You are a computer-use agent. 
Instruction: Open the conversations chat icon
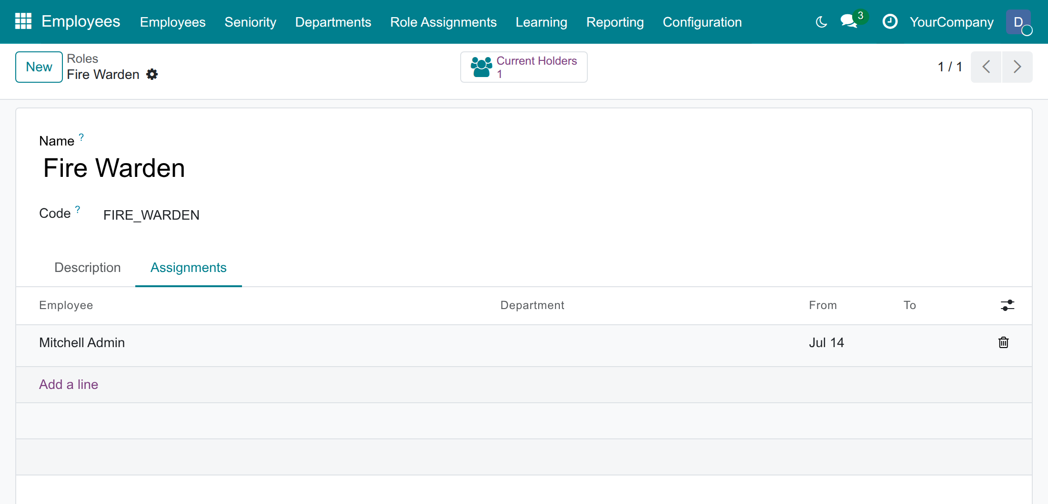coord(849,21)
